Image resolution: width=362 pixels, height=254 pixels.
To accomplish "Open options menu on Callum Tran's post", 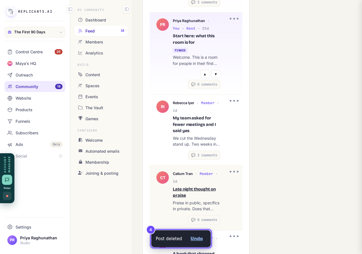I will pos(234,172).
